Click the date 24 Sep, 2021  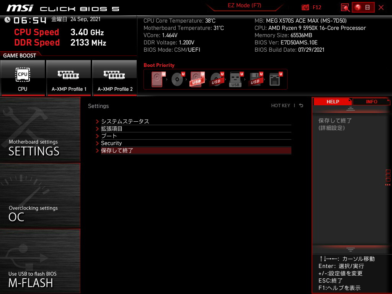tap(85, 19)
